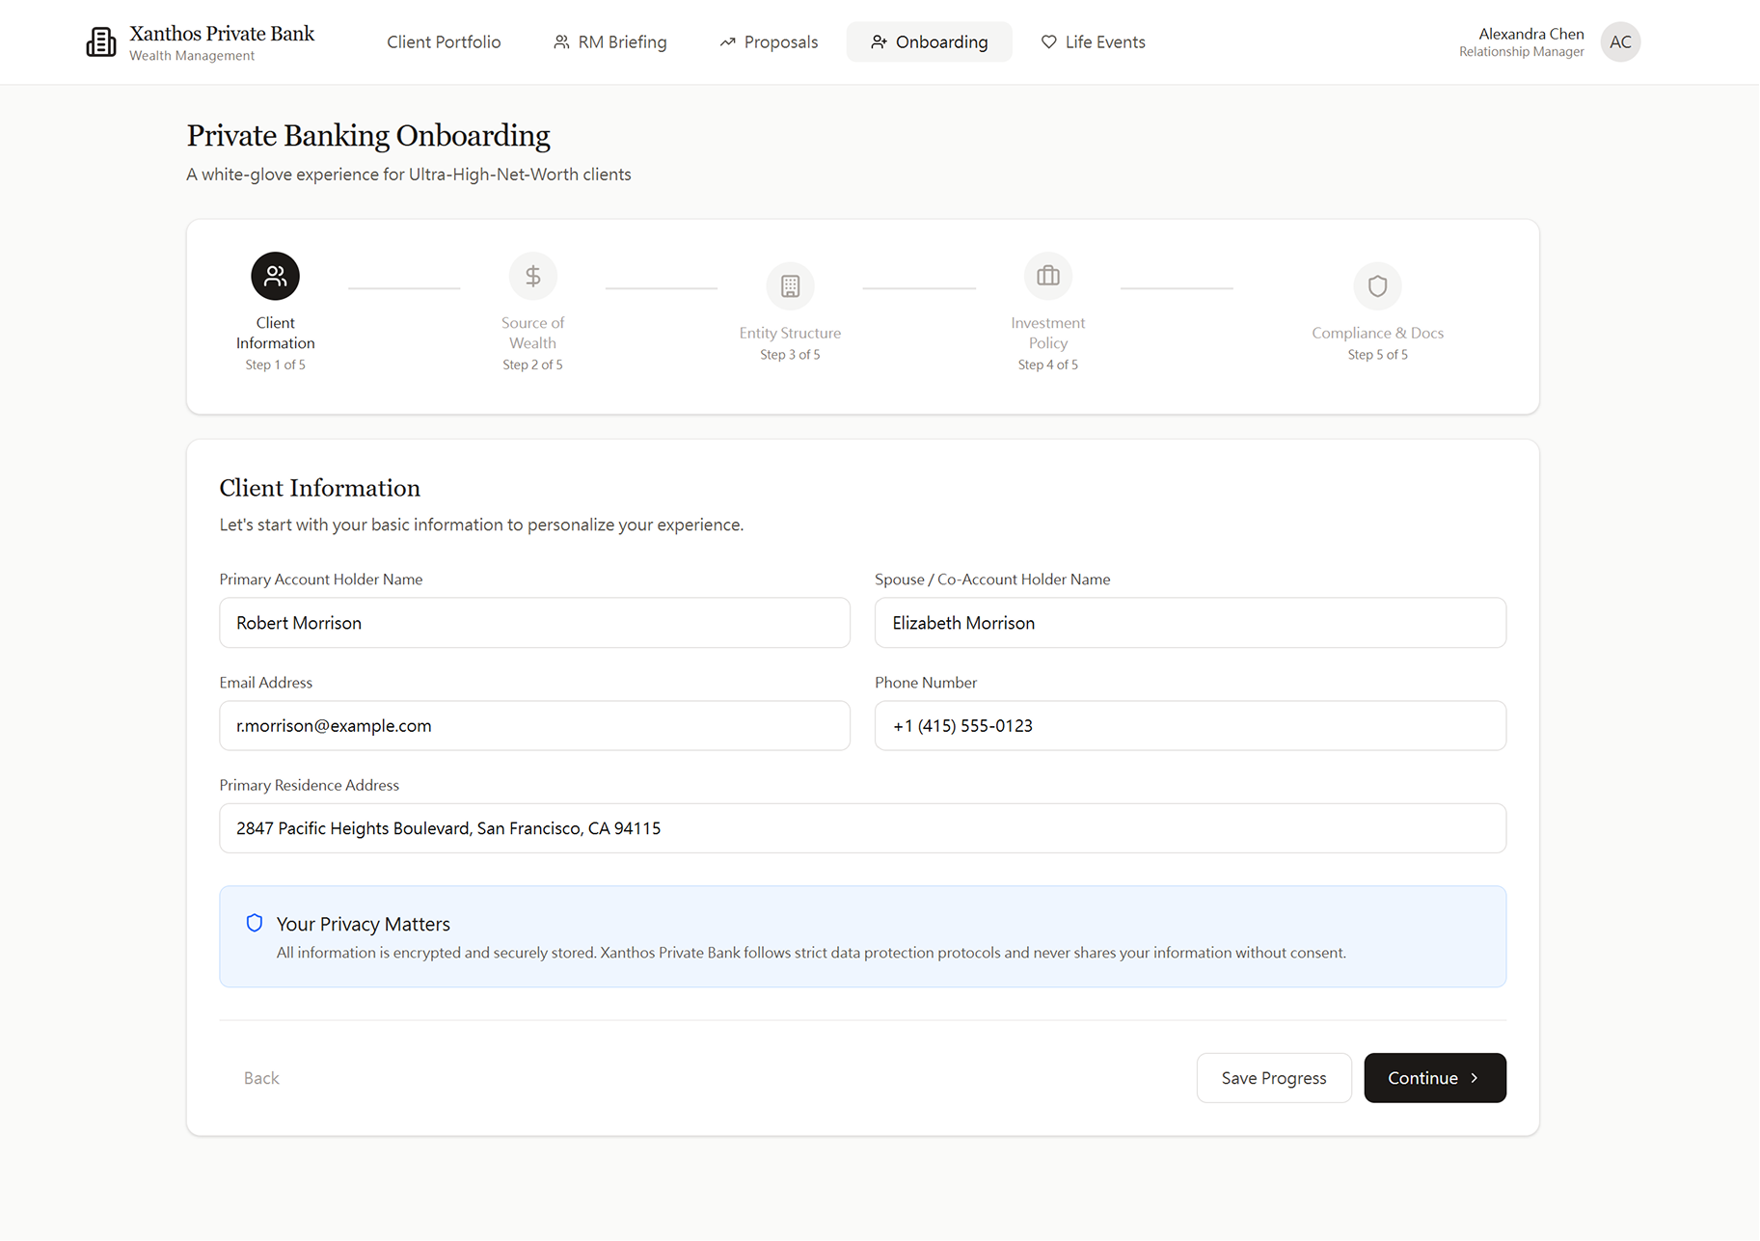The width and height of the screenshot is (1760, 1241).
Task: Click the Client Information person step icon
Action: pyautogui.click(x=275, y=276)
